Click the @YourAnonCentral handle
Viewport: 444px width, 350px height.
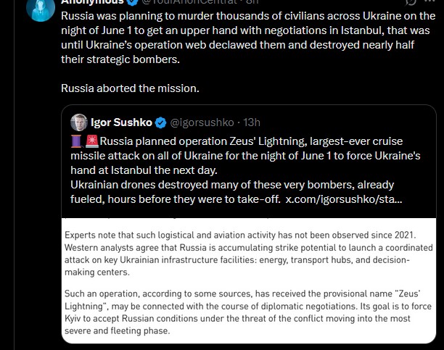point(189,2)
